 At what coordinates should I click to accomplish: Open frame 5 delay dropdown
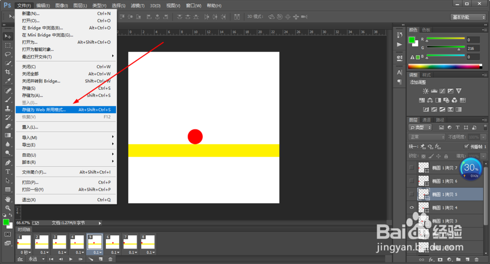[x=98, y=252]
